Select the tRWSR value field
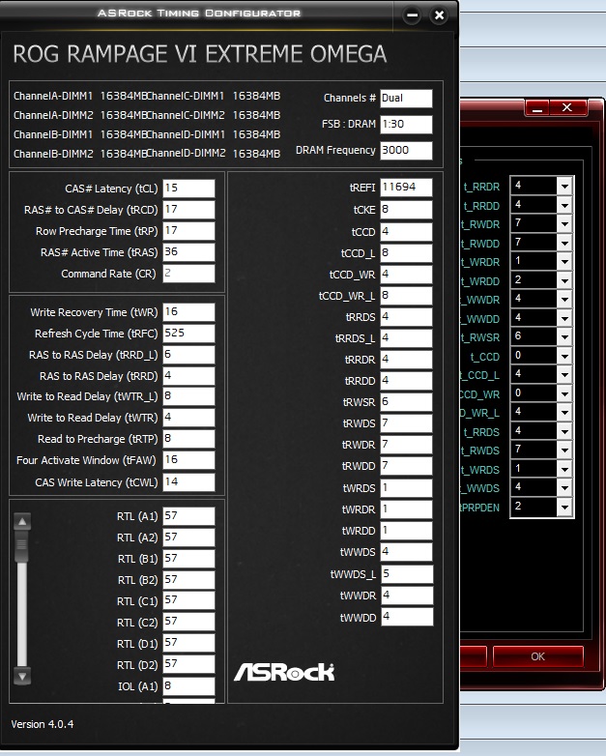The image size is (606, 756). click(x=406, y=401)
